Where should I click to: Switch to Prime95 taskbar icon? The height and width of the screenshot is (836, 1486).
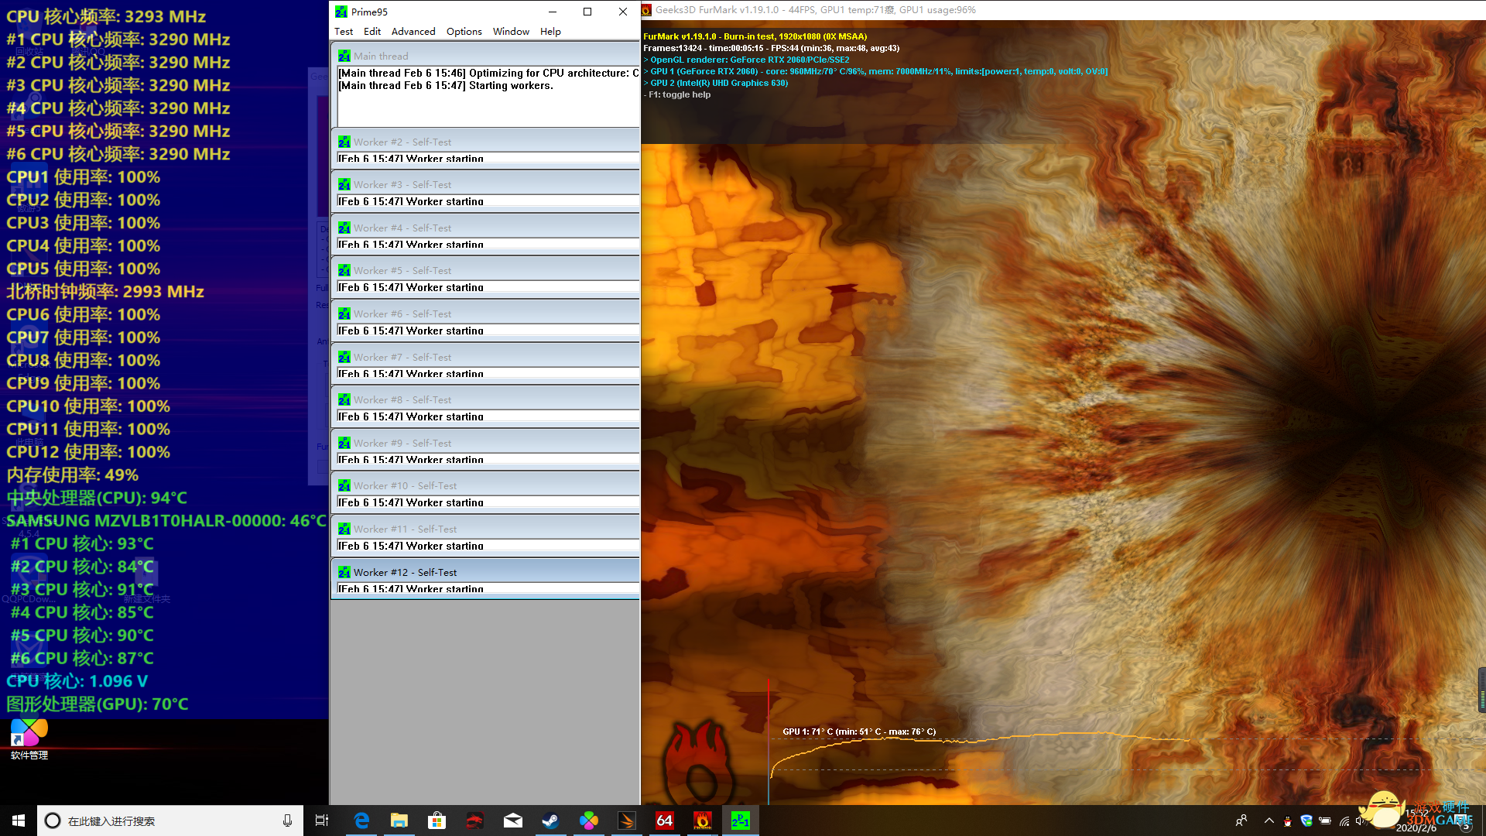(x=741, y=821)
